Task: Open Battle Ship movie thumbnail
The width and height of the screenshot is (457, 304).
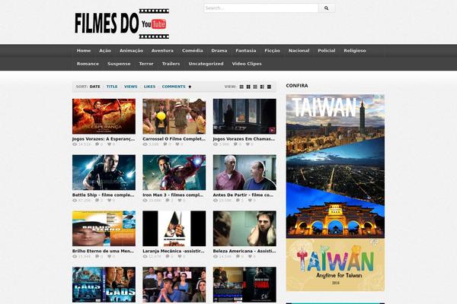Action: coord(104,173)
